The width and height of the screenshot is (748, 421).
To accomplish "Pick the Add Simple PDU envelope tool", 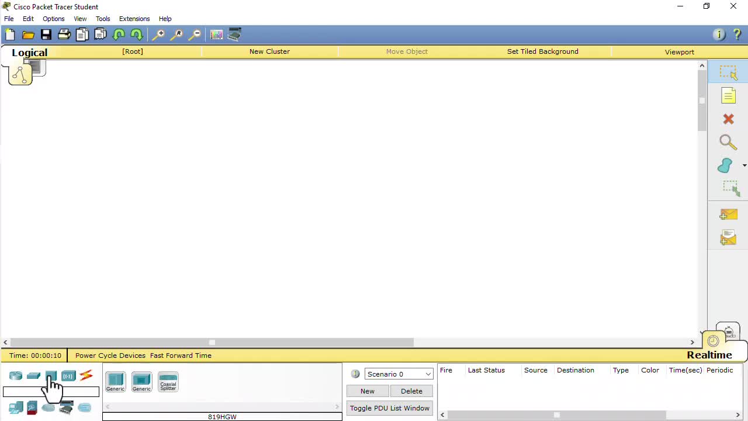I will click(x=728, y=214).
